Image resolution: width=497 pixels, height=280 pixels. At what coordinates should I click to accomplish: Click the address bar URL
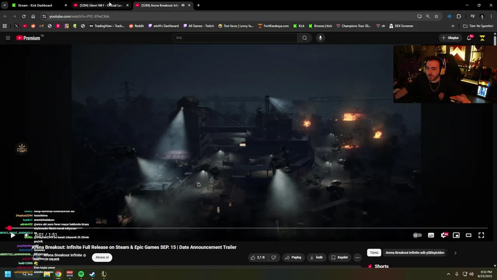80,16
